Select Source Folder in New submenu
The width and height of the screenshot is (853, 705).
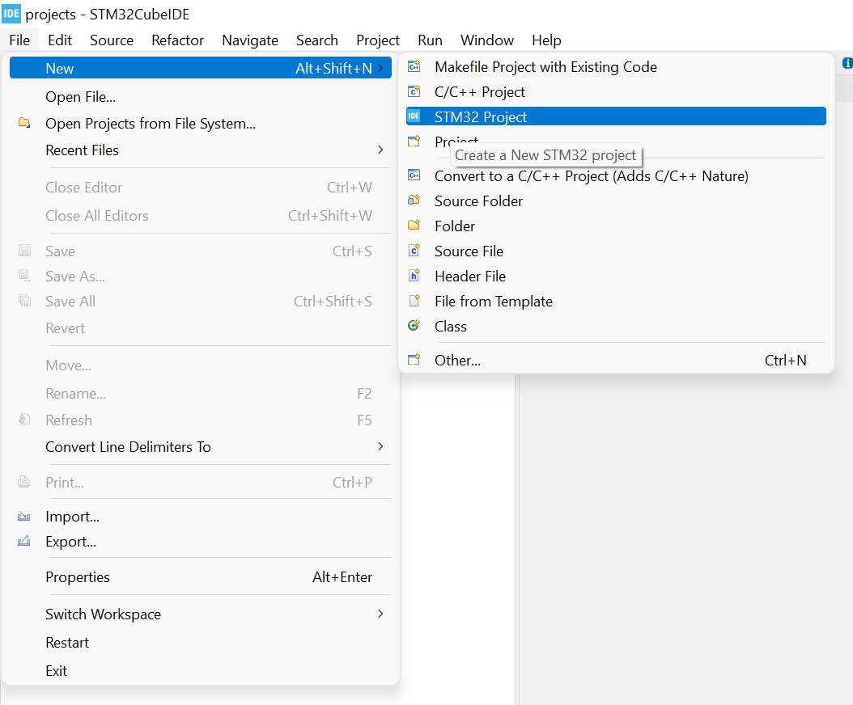point(616,201)
